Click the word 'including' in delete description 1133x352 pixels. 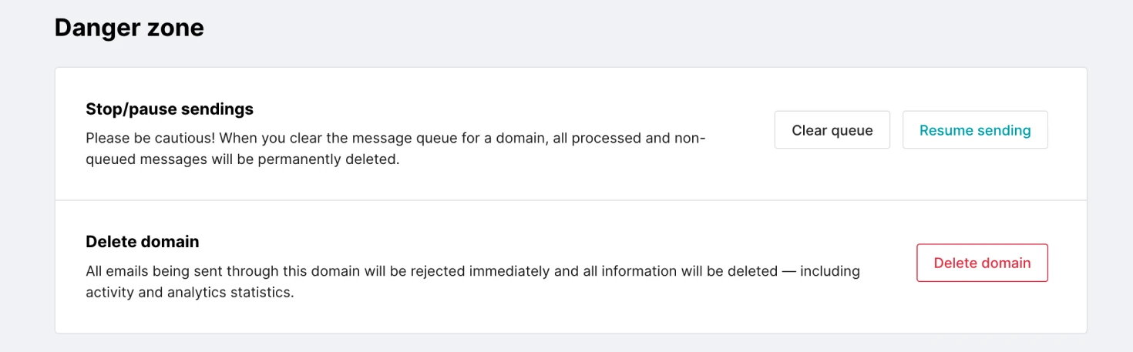[x=830, y=271]
